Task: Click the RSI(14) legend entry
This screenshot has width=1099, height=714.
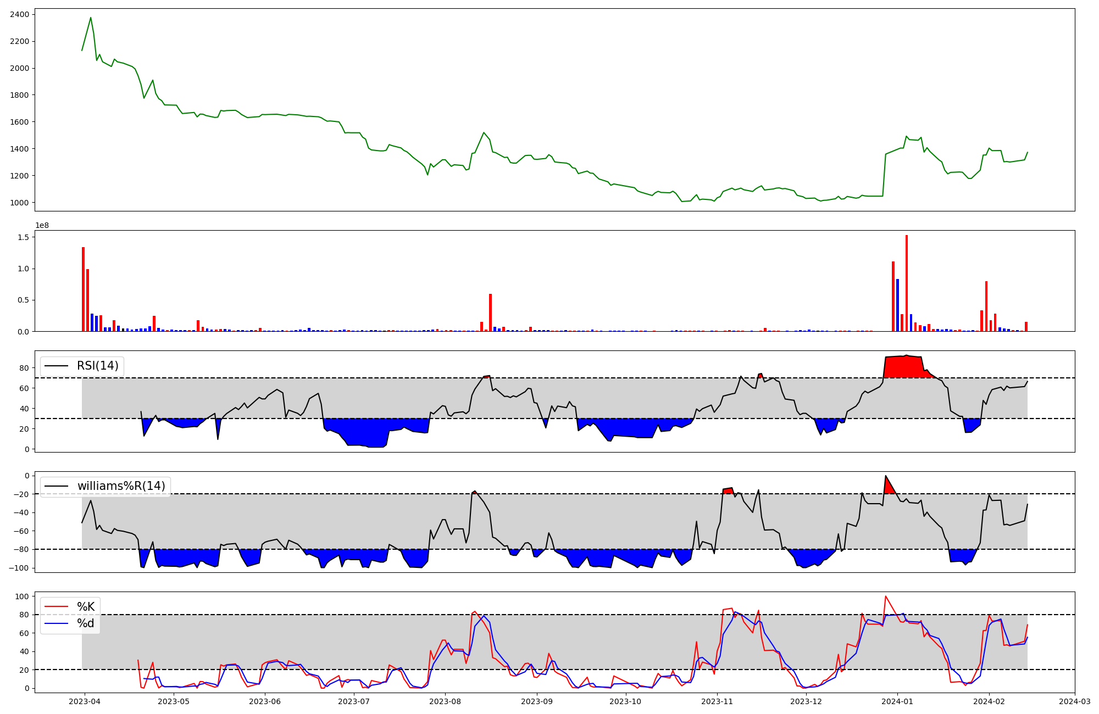Action: (x=97, y=366)
